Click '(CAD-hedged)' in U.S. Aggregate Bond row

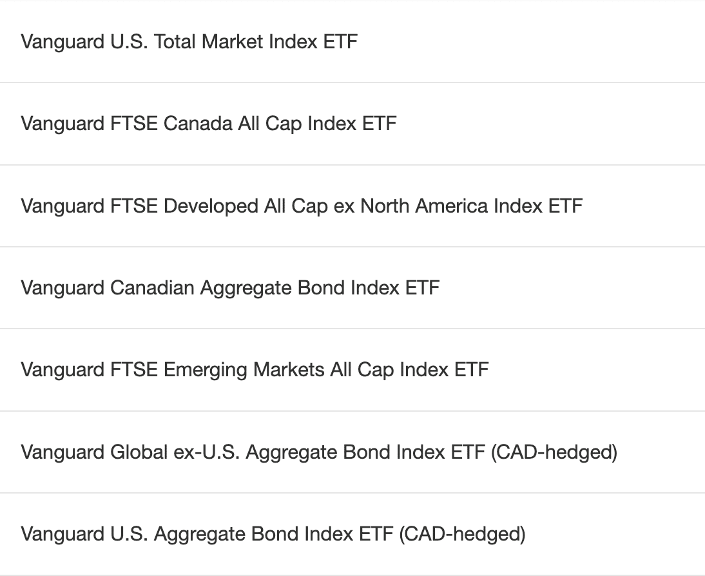pyautogui.click(x=462, y=534)
